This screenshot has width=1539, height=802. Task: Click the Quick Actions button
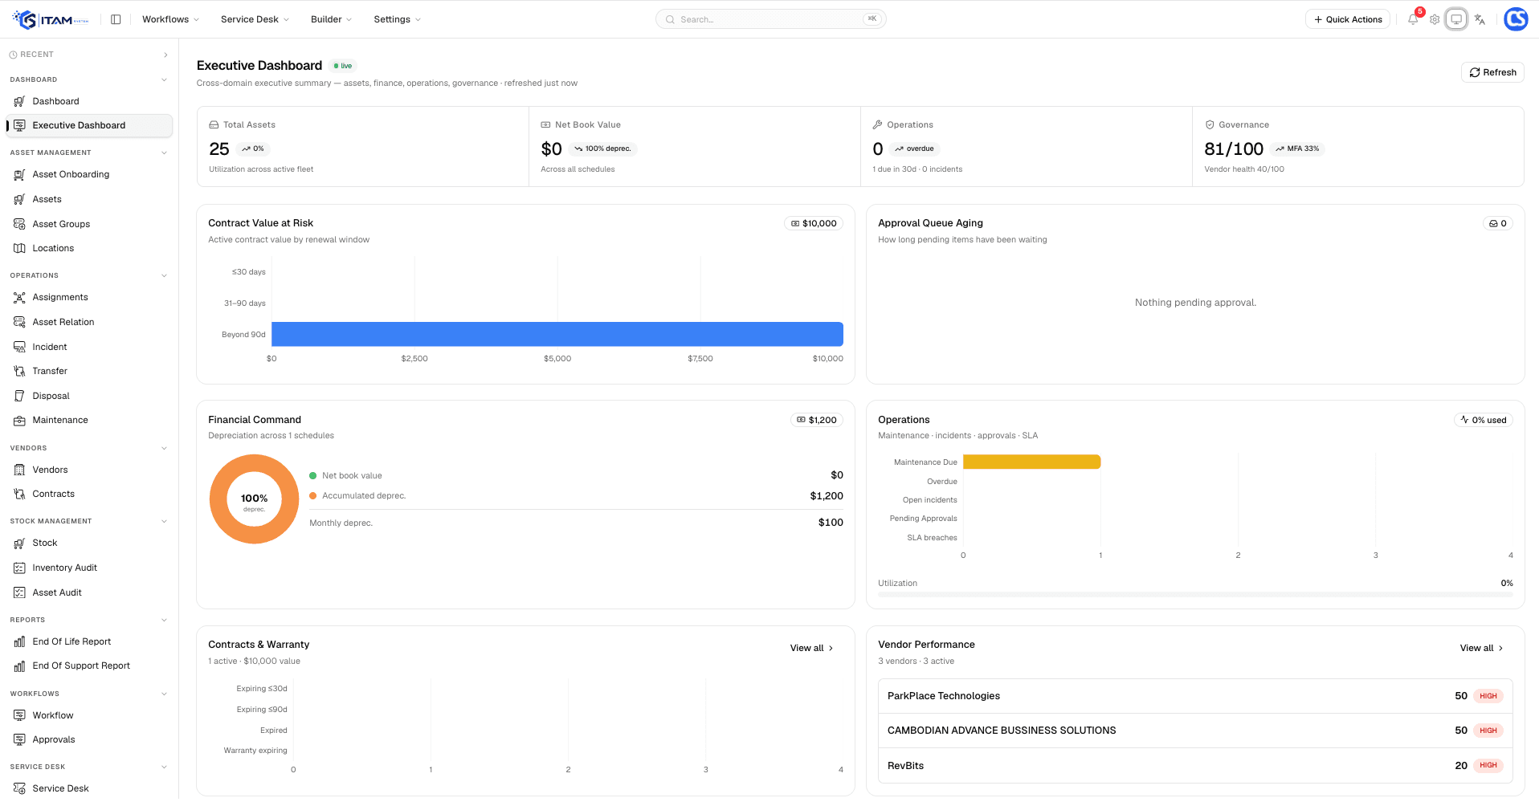1348,19
